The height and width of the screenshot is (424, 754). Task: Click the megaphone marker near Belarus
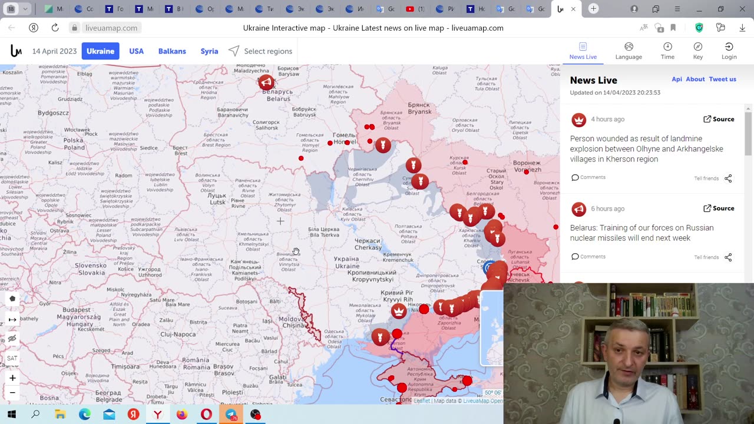[x=266, y=82]
